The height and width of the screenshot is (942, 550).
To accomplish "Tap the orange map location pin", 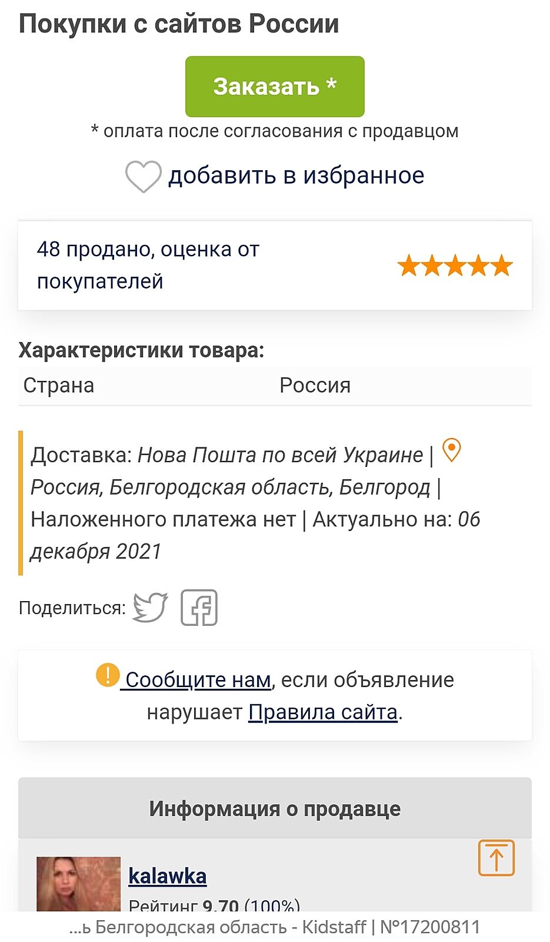I will [451, 450].
